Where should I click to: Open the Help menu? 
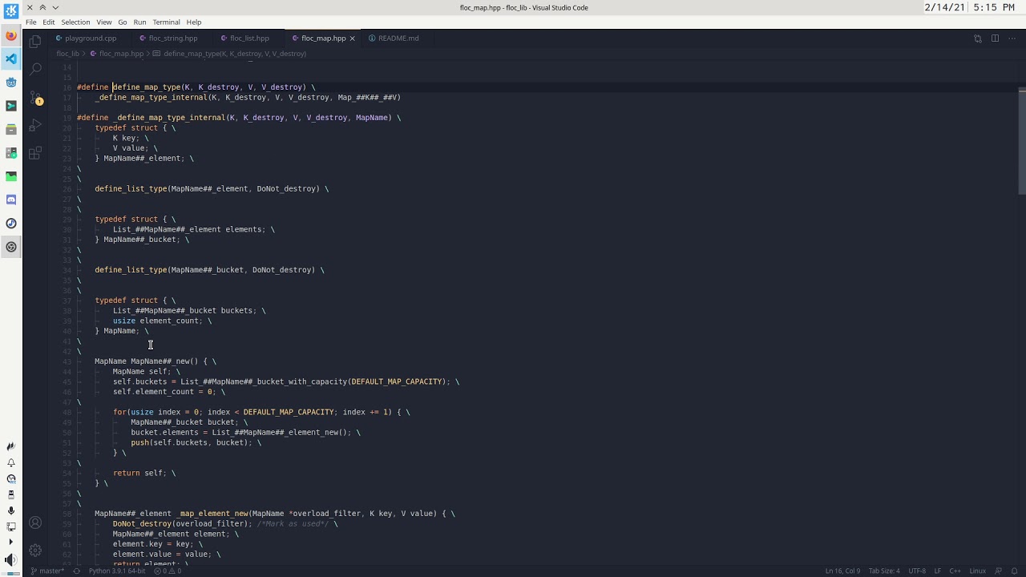194,22
